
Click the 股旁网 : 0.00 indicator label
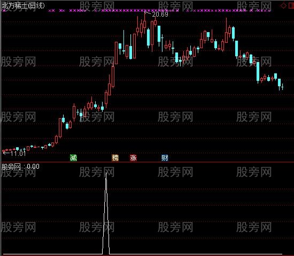[x=20, y=167]
